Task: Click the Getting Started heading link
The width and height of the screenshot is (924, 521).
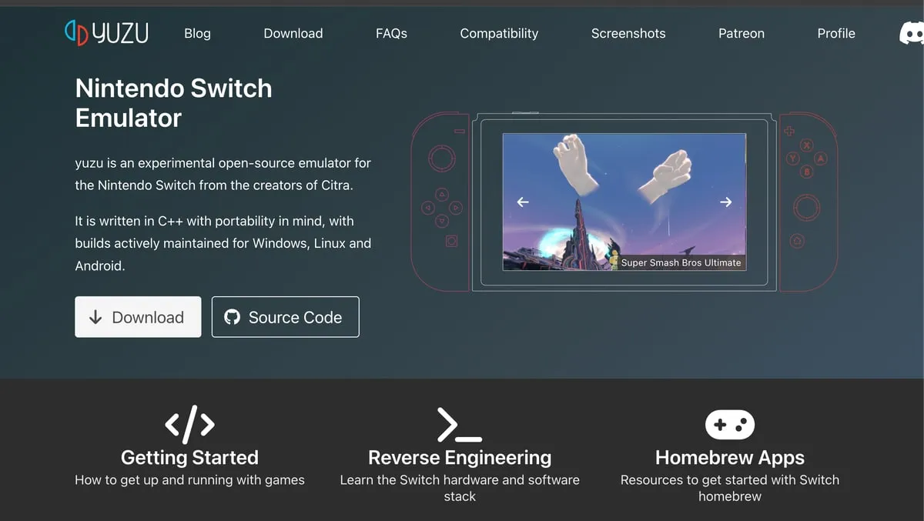Action: coord(189,457)
